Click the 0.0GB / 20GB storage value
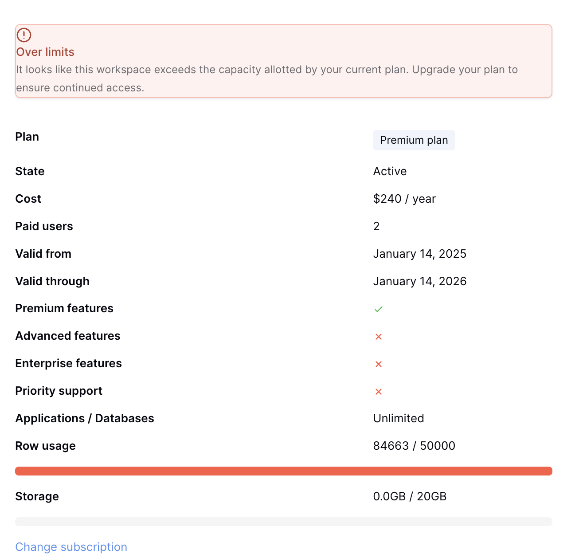Image resolution: width=579 pixels, height=558 pixels. point(410,496)
